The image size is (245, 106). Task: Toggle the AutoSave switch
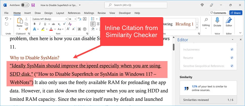[25, 5]
